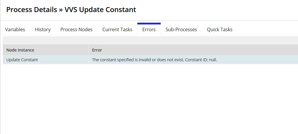Open the History tab
Viewport: 298px width, 134px height.
click(43, 29)
